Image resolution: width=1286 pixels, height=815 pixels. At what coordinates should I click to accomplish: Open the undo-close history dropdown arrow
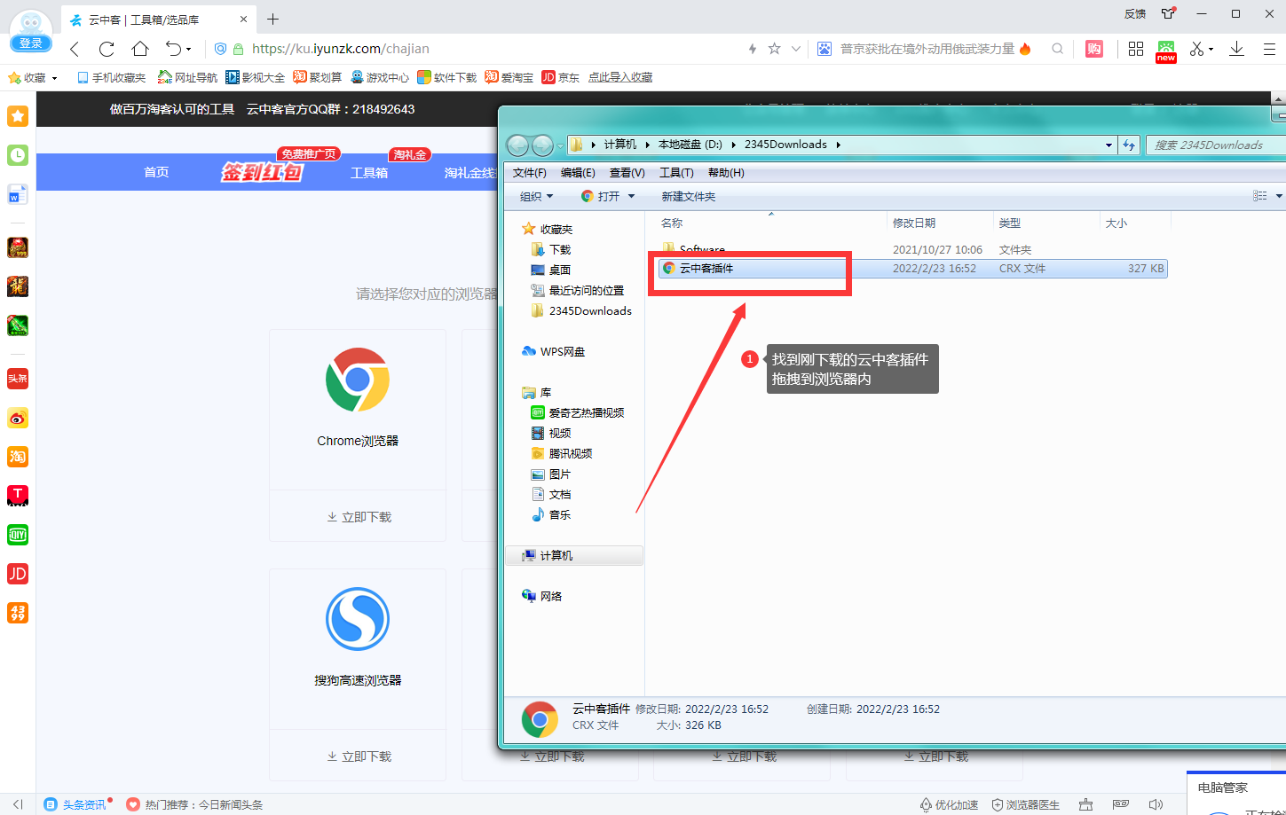[x=188, y=50]
